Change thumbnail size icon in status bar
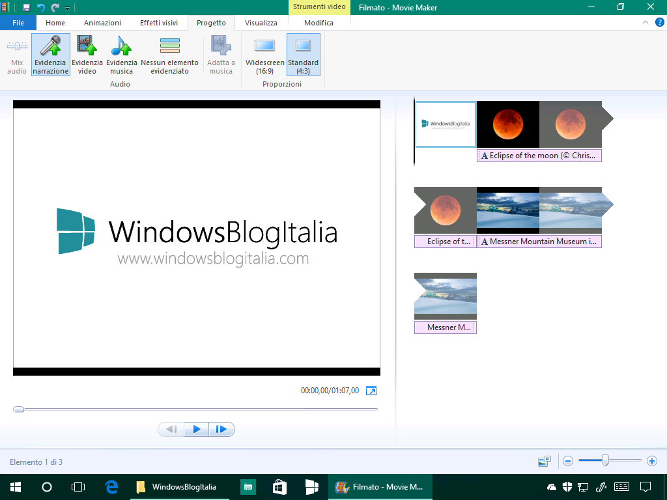667x500 pixels. click(544, 461)
